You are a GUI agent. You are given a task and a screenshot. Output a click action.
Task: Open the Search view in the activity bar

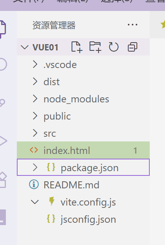(3, 64)
